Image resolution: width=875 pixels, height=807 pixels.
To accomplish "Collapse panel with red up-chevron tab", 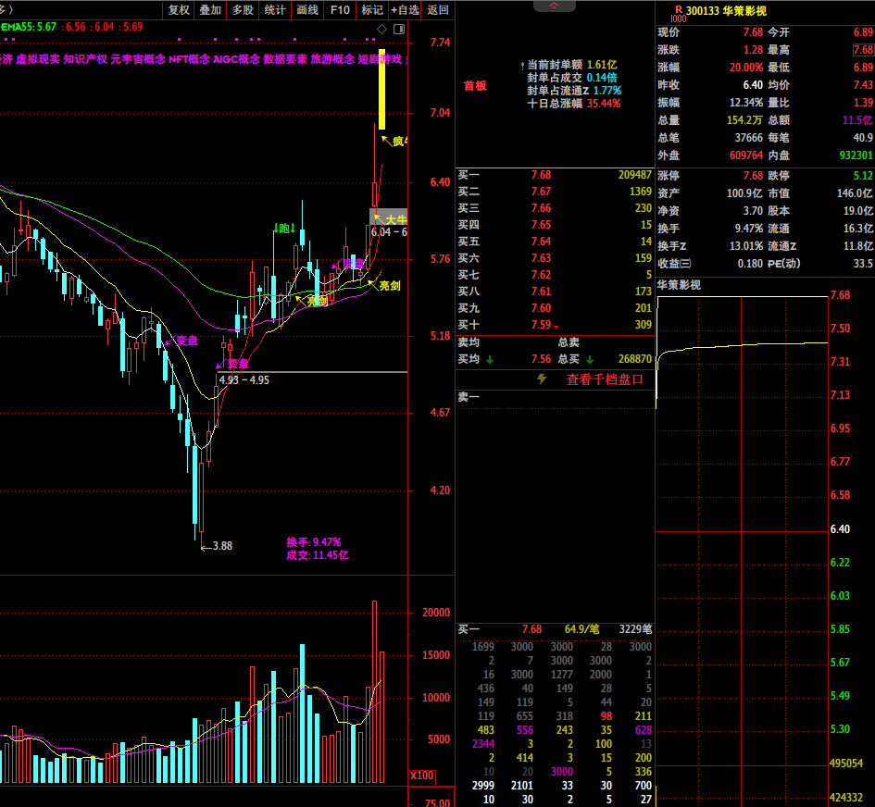I will coord(554,6).
